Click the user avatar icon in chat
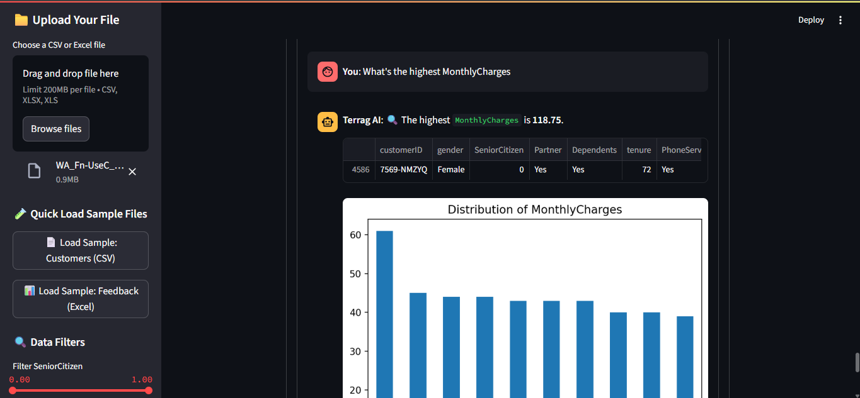Image resolution: width=860 pixels, height=398 pixels. 328,72
